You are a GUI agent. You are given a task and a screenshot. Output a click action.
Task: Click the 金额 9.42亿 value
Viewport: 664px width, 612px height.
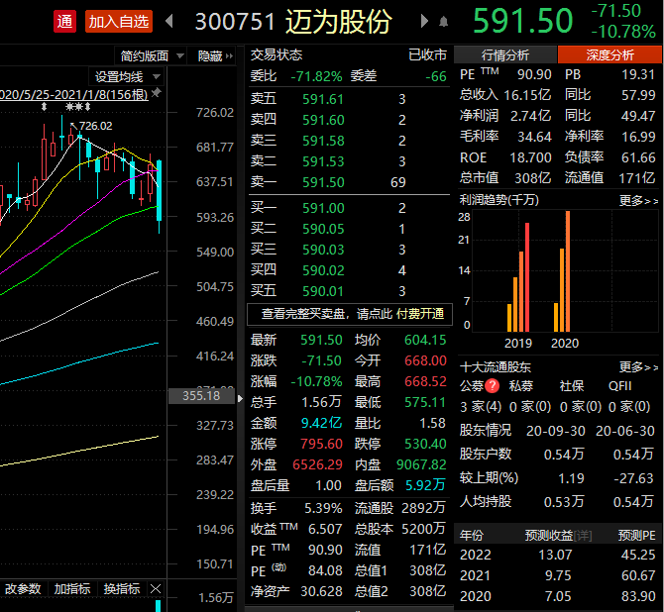click(321, 423)
